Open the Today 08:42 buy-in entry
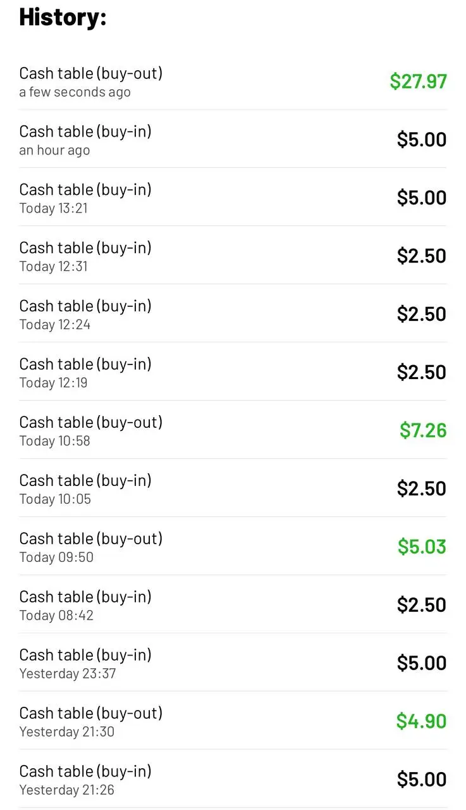466x810 pixels. [x=233, y=605]
